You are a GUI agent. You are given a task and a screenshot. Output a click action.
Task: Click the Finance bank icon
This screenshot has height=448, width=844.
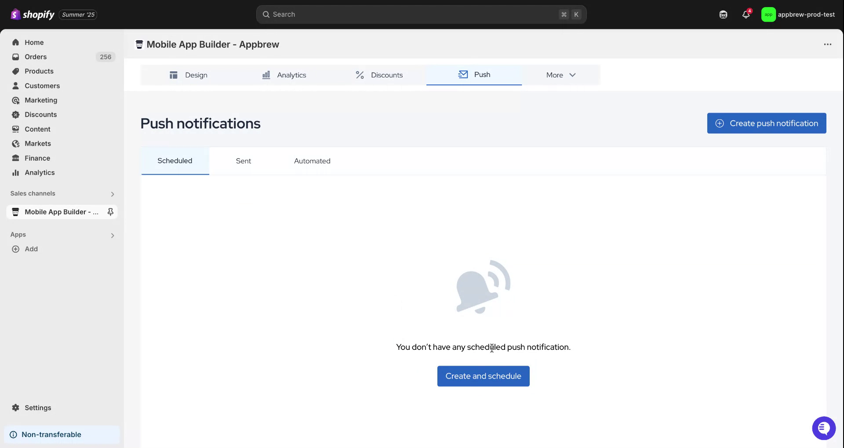16,158
